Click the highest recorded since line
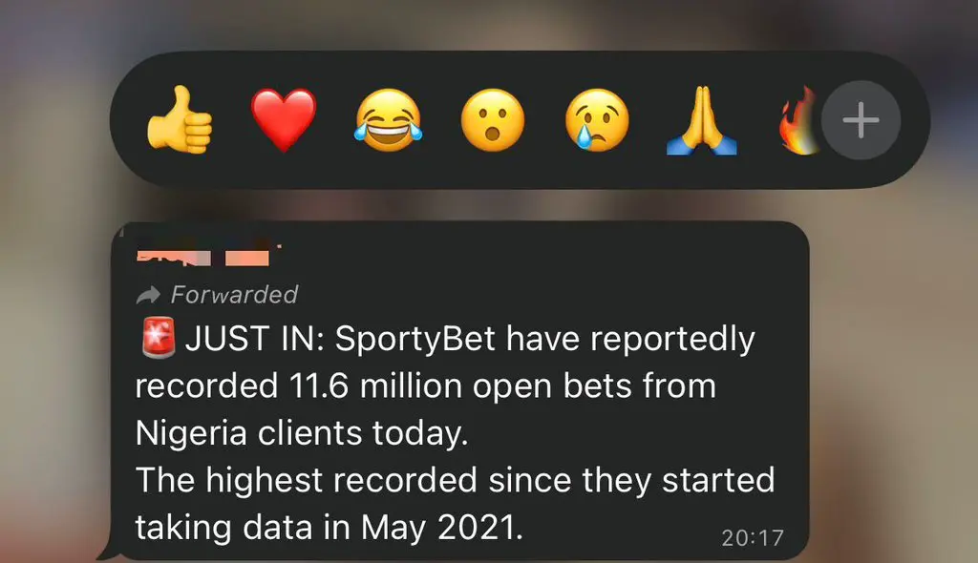The height and width of the screenshot is (563, 978). (x=455, y=480)
